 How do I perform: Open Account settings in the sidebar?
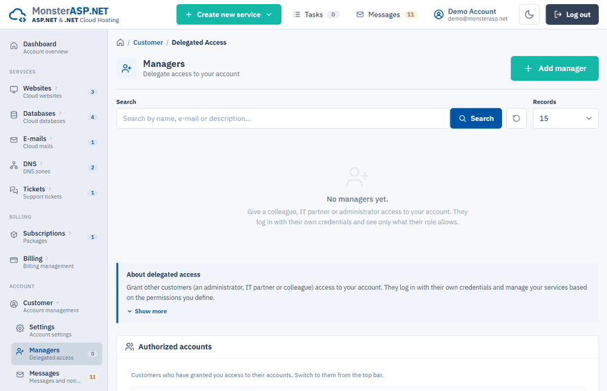57,330
